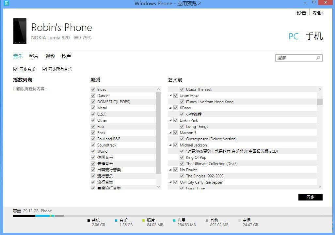Image resolution: width=335 pixels, height=235 pixels.
Task: Click the 照片 green legend swatch
Action: [143, 220]
